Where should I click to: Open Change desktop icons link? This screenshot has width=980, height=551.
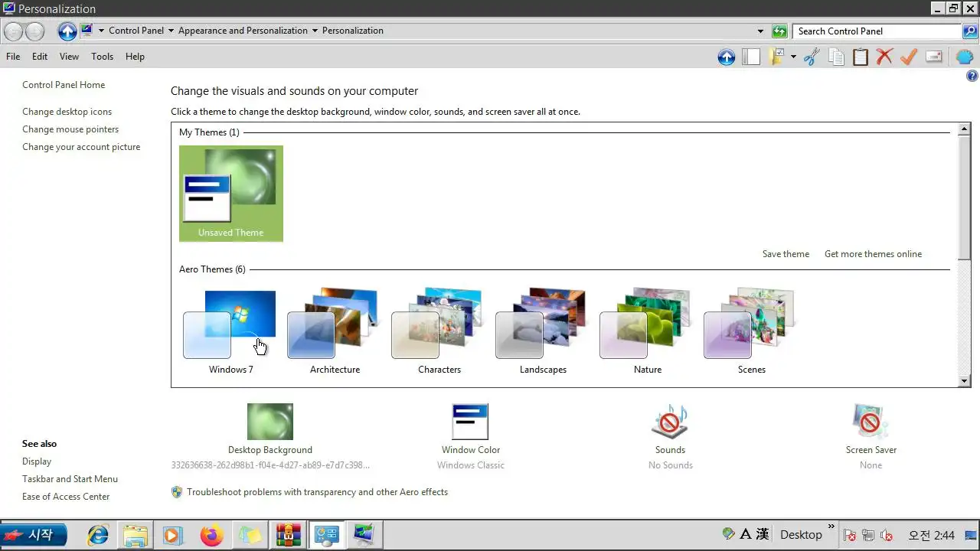[67, 112]
